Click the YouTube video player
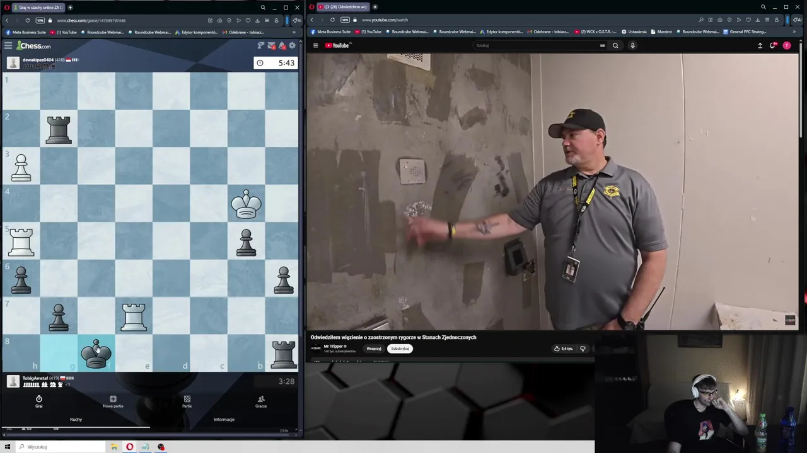The image size is (807, 453). 553,191
